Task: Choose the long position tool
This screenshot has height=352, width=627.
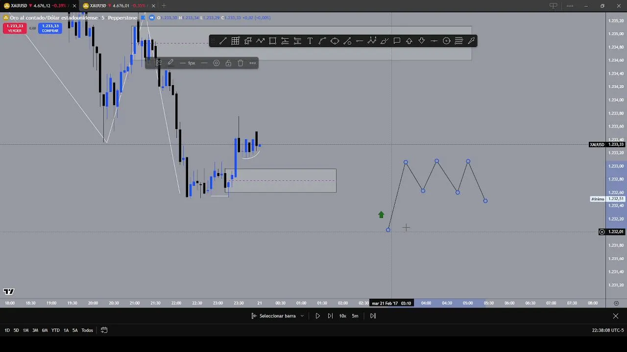Action: click(285, 41)
